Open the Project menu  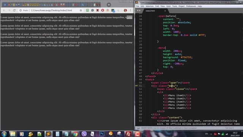pos(181,6)
